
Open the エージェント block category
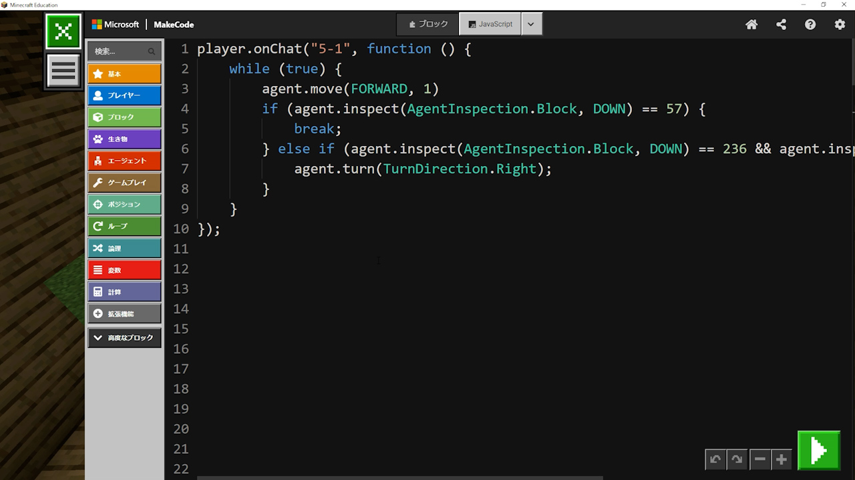coord(124,161)
